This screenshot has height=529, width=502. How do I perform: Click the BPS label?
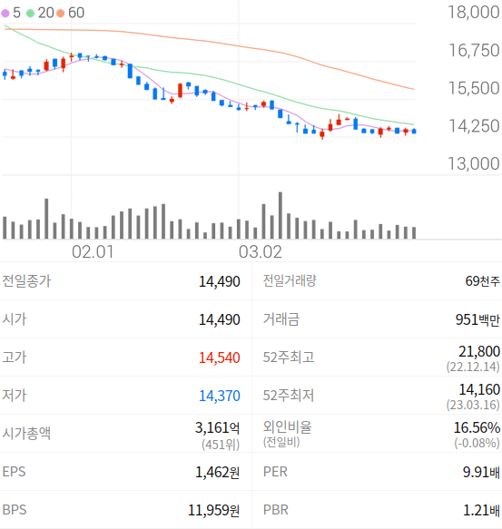coord(15,510)
